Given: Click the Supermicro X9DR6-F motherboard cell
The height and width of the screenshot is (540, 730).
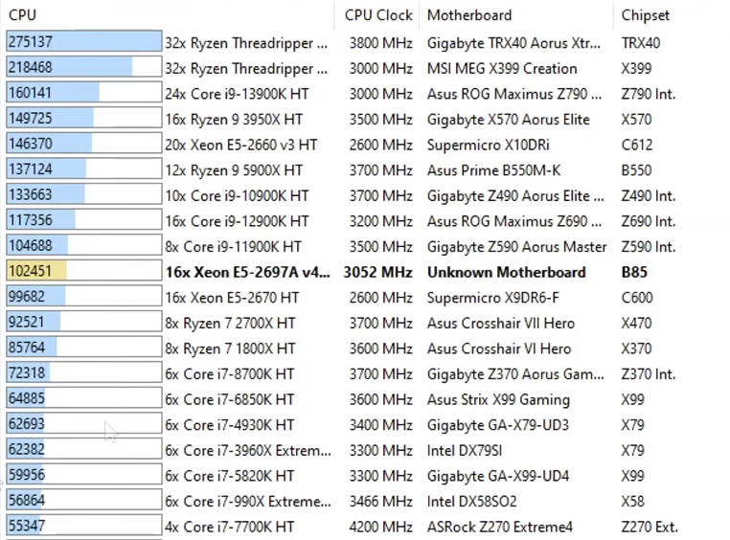Looking at the screenshot, I should tap(494, 298).
